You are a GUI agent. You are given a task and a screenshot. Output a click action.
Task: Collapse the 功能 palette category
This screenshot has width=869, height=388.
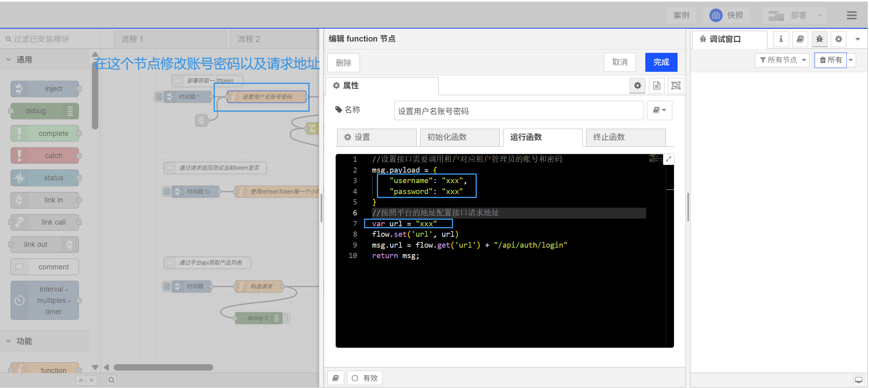click(45, 341)
